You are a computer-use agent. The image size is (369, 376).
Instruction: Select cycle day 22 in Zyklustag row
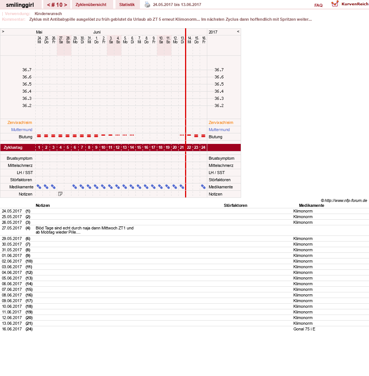coord(189,147)
